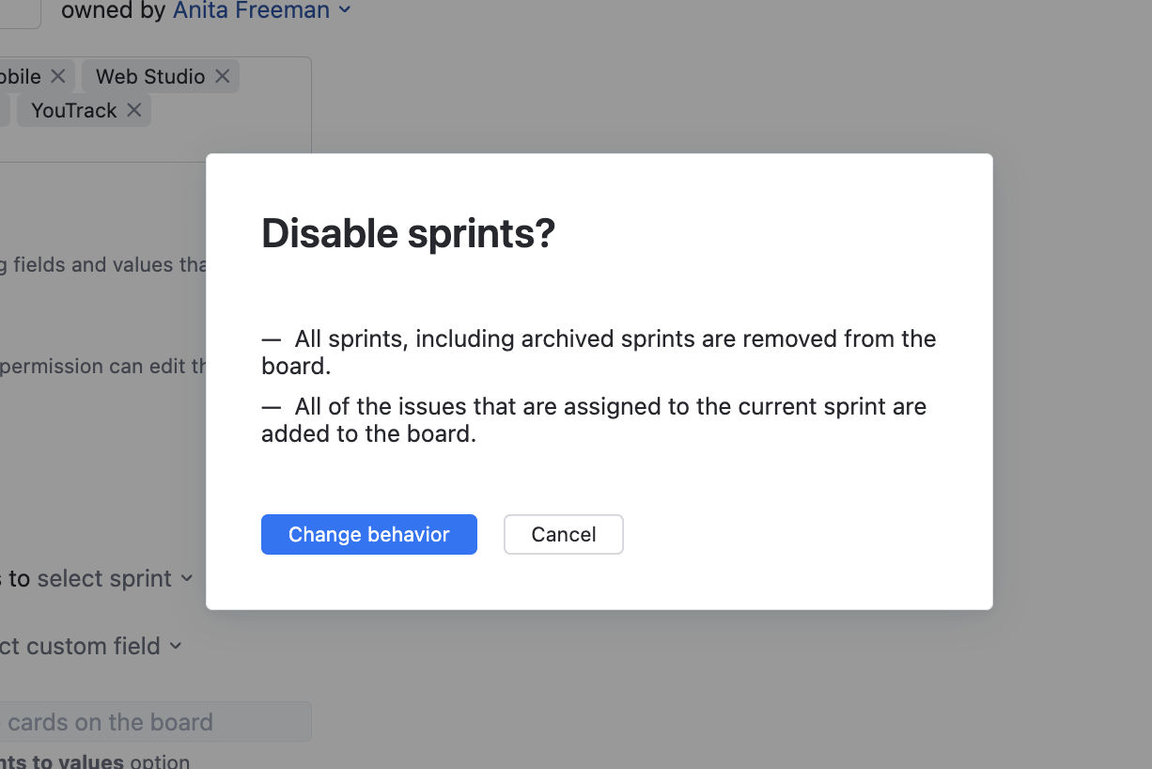
Task: Remove the Web Studio project tag
Action: [x=222, y=76]
